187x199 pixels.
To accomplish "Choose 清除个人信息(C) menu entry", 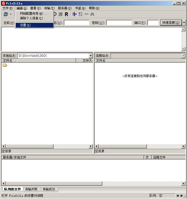I will 34,18.
